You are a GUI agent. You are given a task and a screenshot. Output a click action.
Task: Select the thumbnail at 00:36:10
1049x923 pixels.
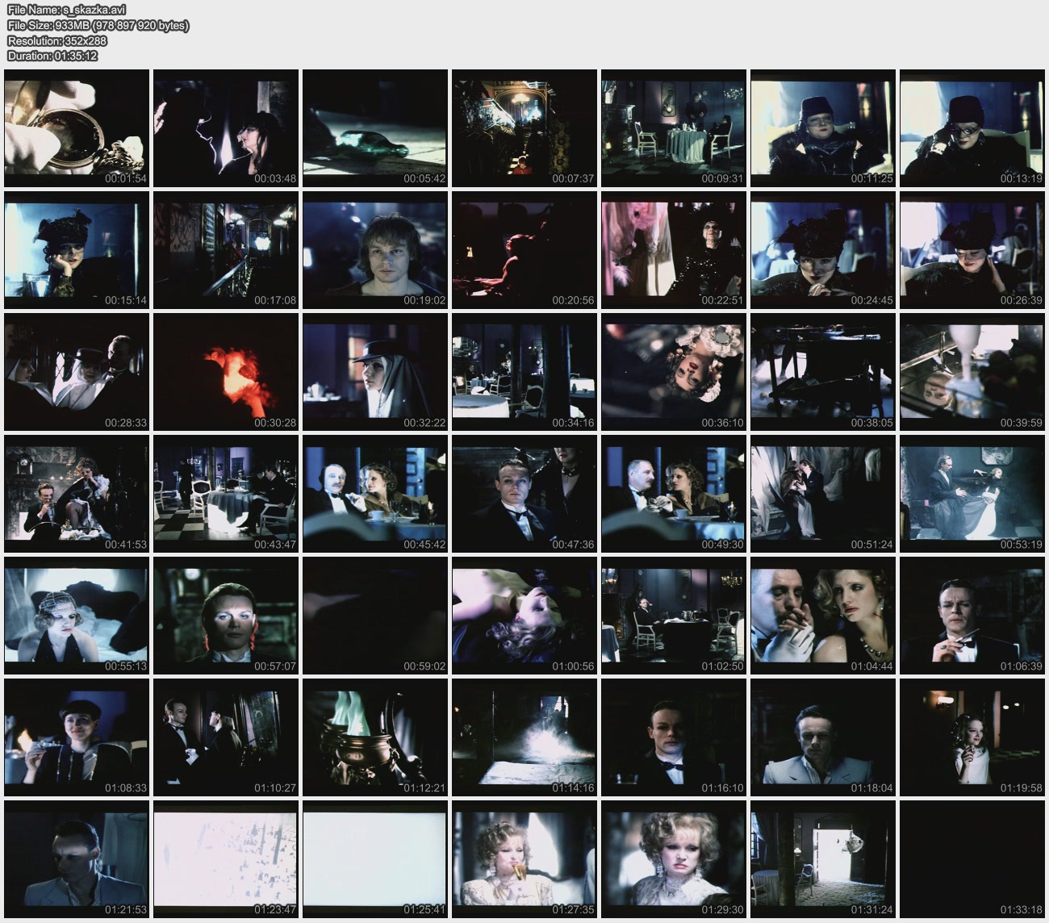pyautogui.click(x=674, y=372)
